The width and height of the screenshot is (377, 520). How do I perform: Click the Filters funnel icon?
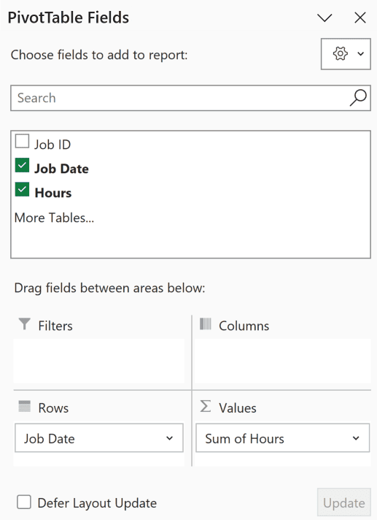(x=24, y=324)
